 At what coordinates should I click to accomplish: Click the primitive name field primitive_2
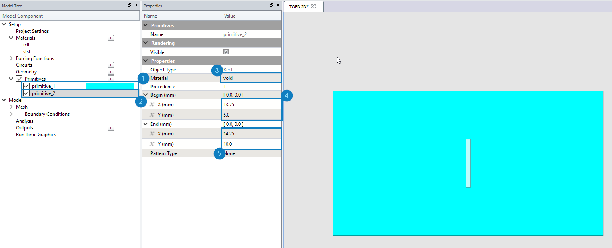(251, 34)
